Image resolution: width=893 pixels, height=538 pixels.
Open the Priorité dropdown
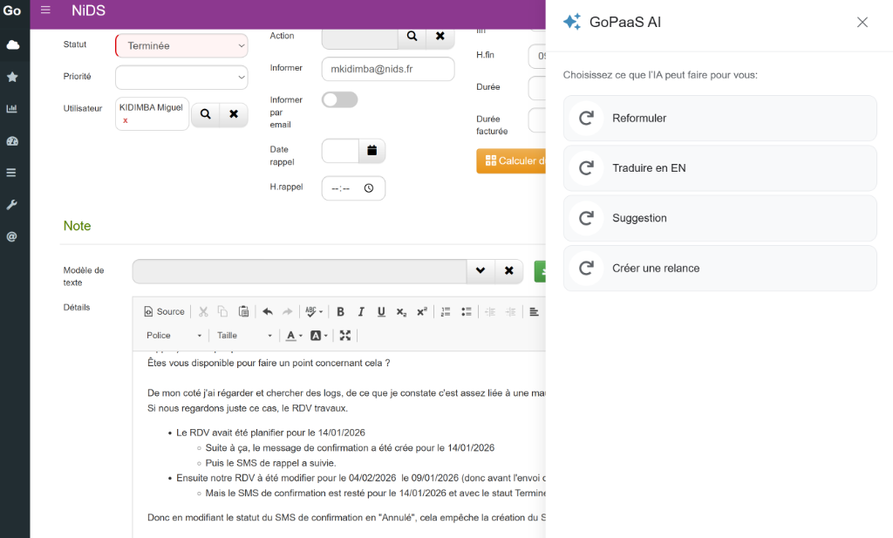click(x=181, y=78)
